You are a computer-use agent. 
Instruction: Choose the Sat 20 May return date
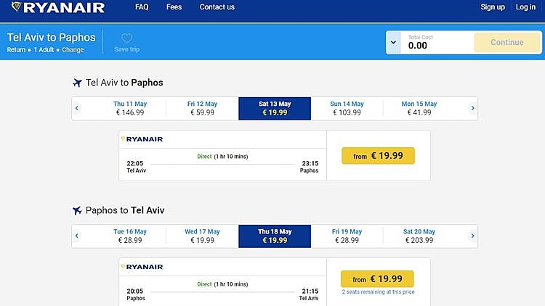[x=419, y=236]
